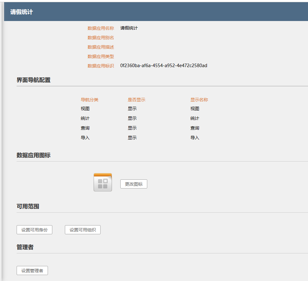
Task: Click 显示 value in the 导入 row
Action: pyautogui.click(x=132, y=138)
